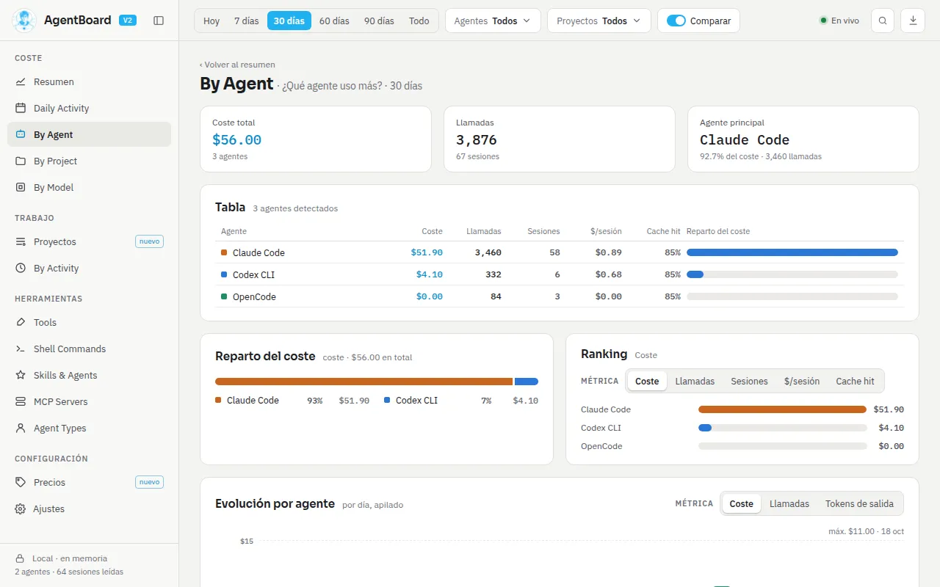Click the AgentBoard logo avatar
This screenshot has width=940, height=587.
24,21
